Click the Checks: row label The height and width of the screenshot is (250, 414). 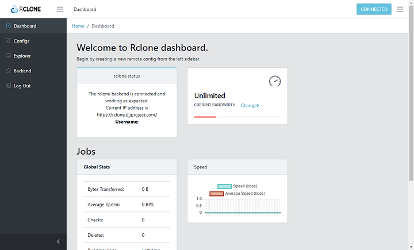pos(95,220)
